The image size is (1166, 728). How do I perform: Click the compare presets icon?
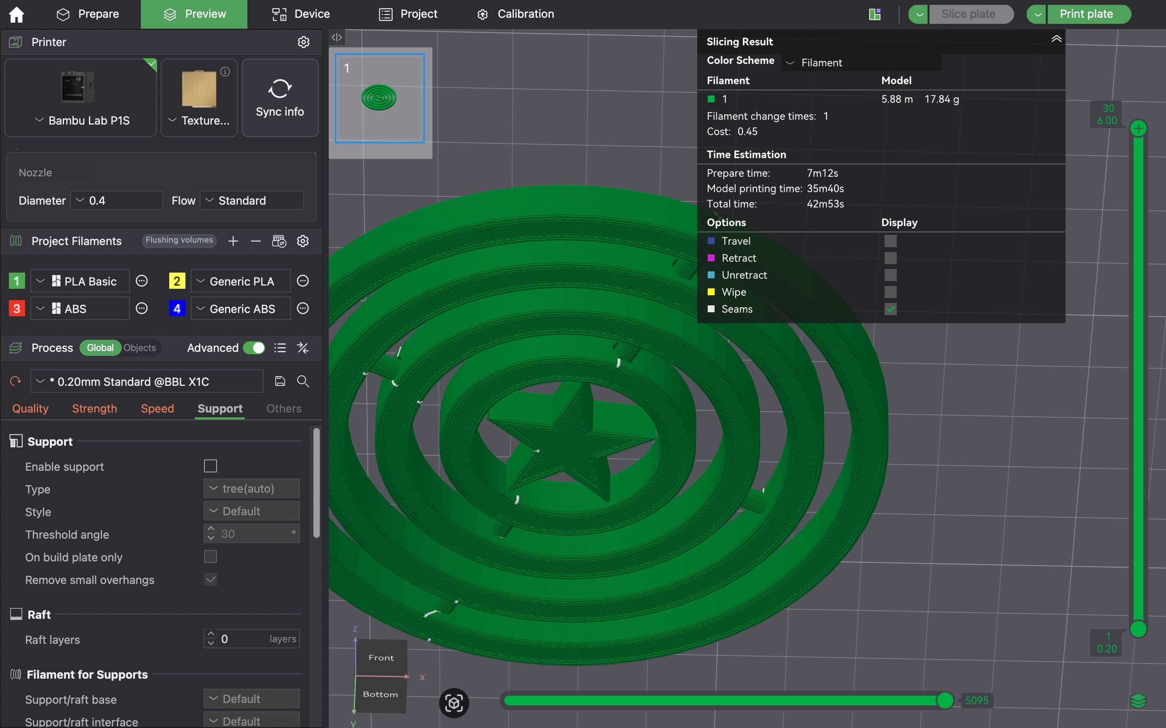[x=302, y=348]
